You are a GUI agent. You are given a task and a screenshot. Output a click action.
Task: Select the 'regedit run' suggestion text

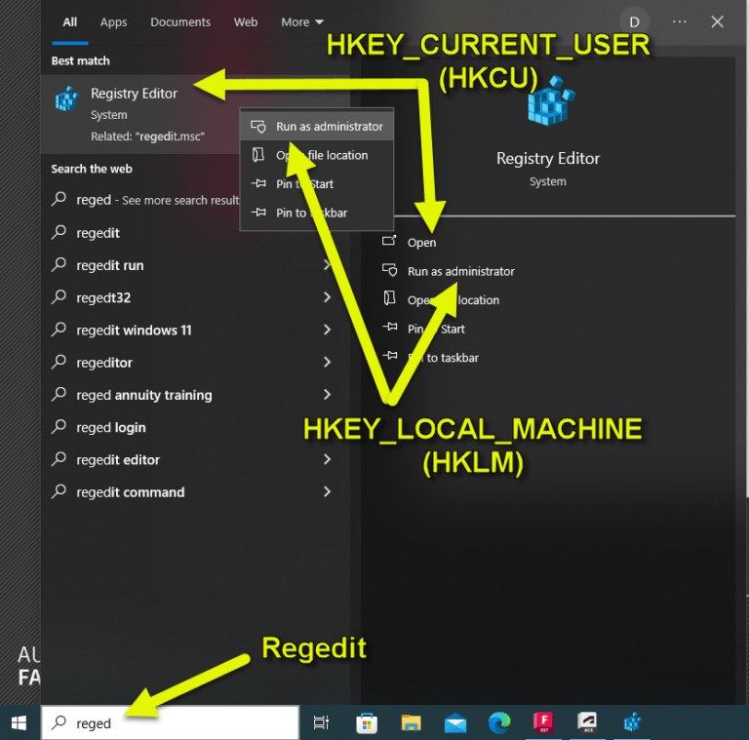pos(110,265)
